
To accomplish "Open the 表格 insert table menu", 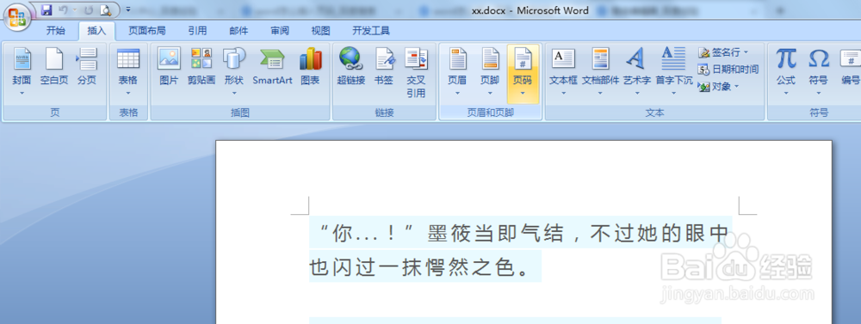I will 128,71.
